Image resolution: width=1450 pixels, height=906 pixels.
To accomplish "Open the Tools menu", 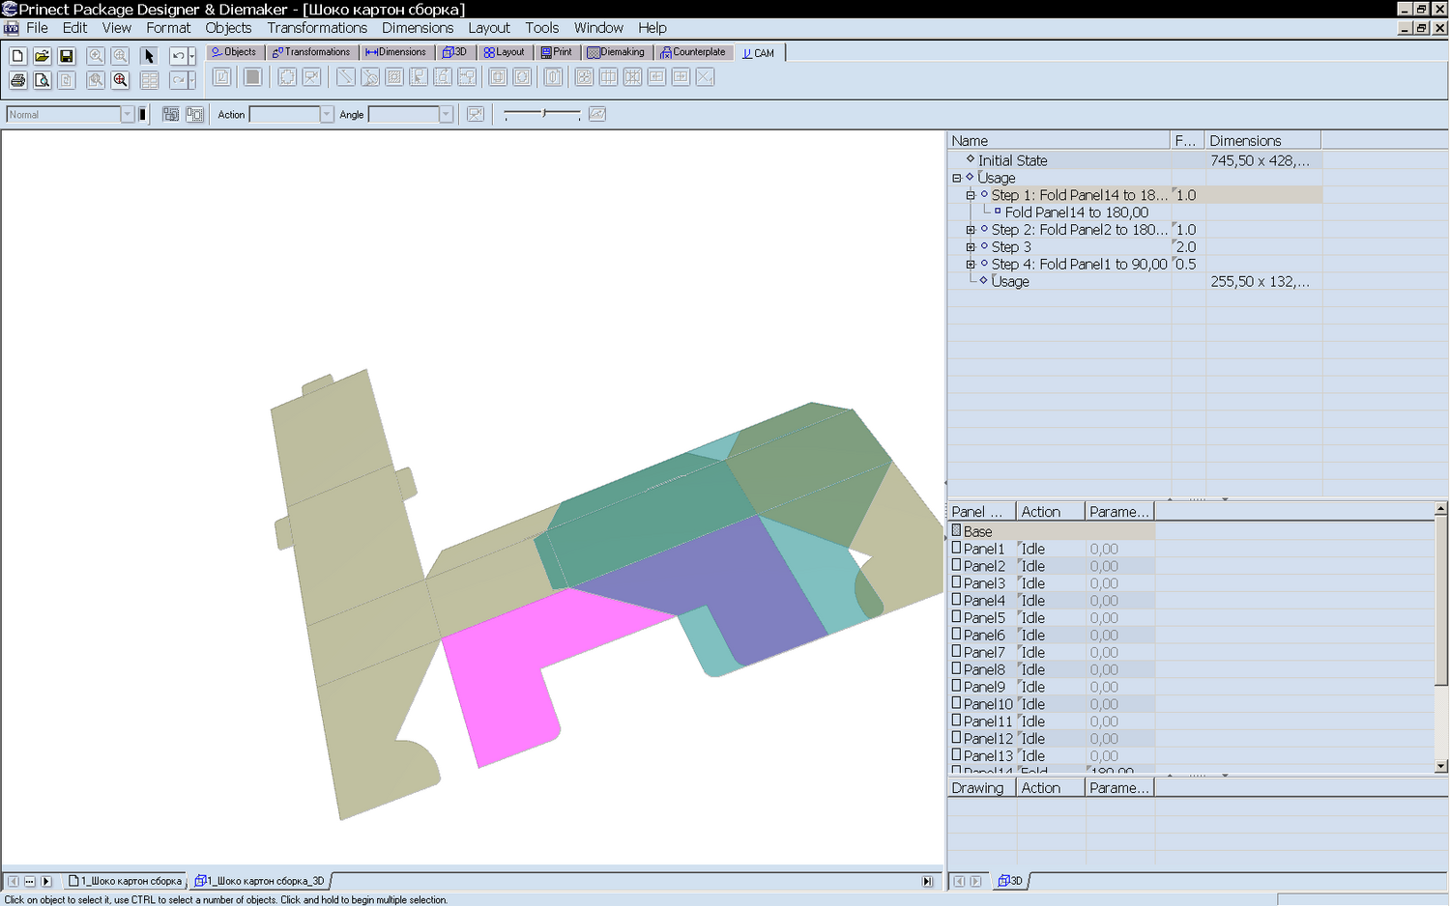I will click(542, 28).
